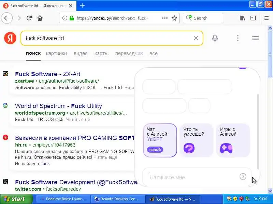Click Читать ещё under World of Spectrum
This screenshot has width=273, height=204.
[78, 120]
